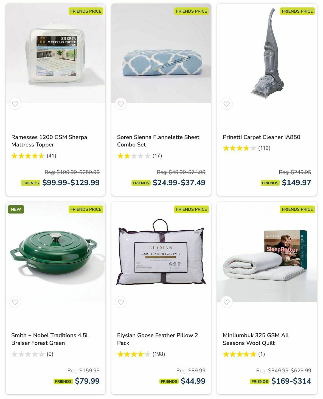Save Smith + Nobel Braiser with heart icon

click(15, 302)
